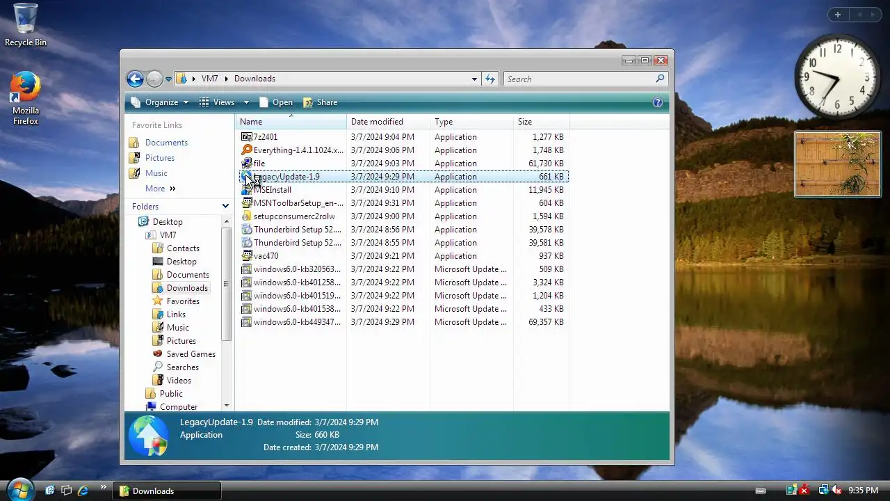Expand More favorite links
The image size is (890, 501).
click(x=161, y=189)
